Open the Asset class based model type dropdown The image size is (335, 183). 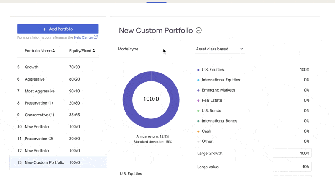point(220,49)
